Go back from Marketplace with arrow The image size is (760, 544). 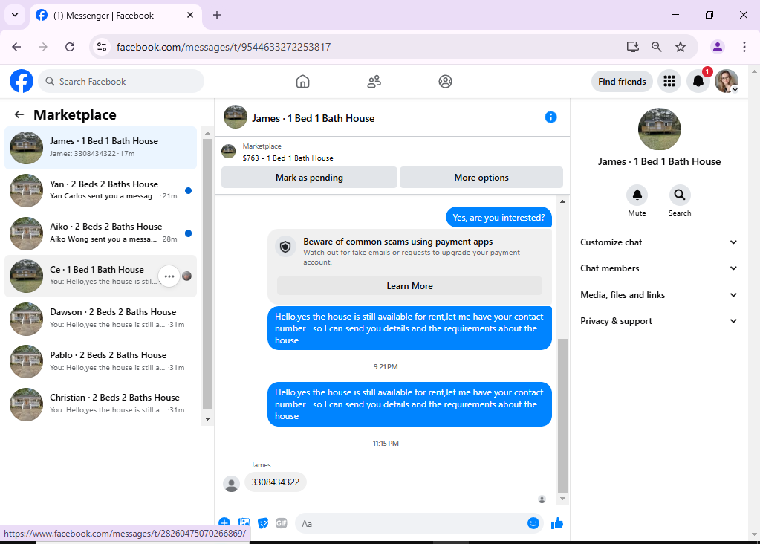point(19,114)
